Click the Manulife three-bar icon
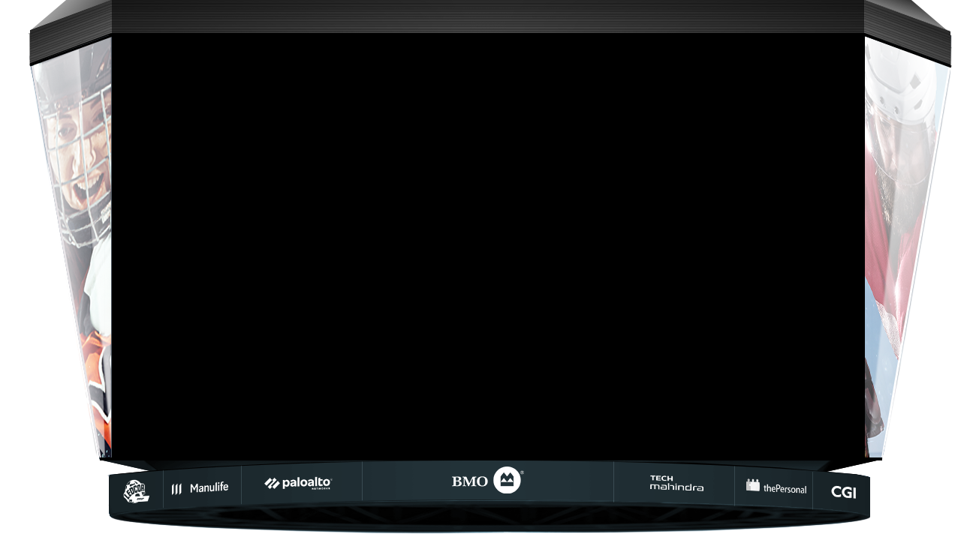 pos(176,489)
